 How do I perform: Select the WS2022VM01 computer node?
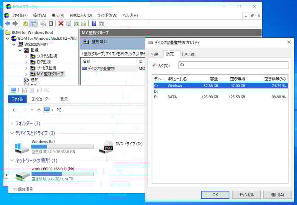coord(36,44)
